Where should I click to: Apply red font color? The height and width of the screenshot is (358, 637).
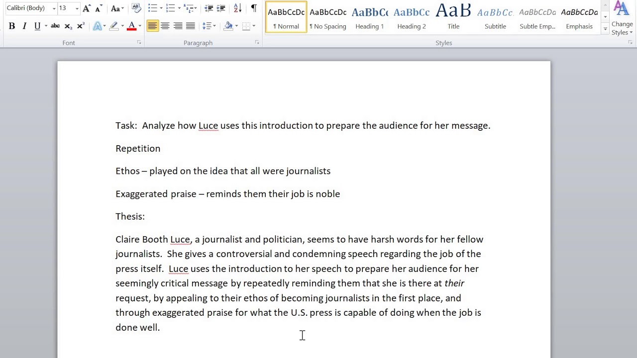pos(131,26)
